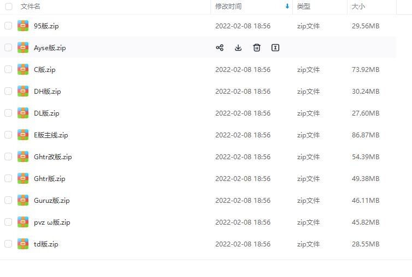Check the box for 95版.zip
Viewport: 412px width, 277px height.
point(8,26)
